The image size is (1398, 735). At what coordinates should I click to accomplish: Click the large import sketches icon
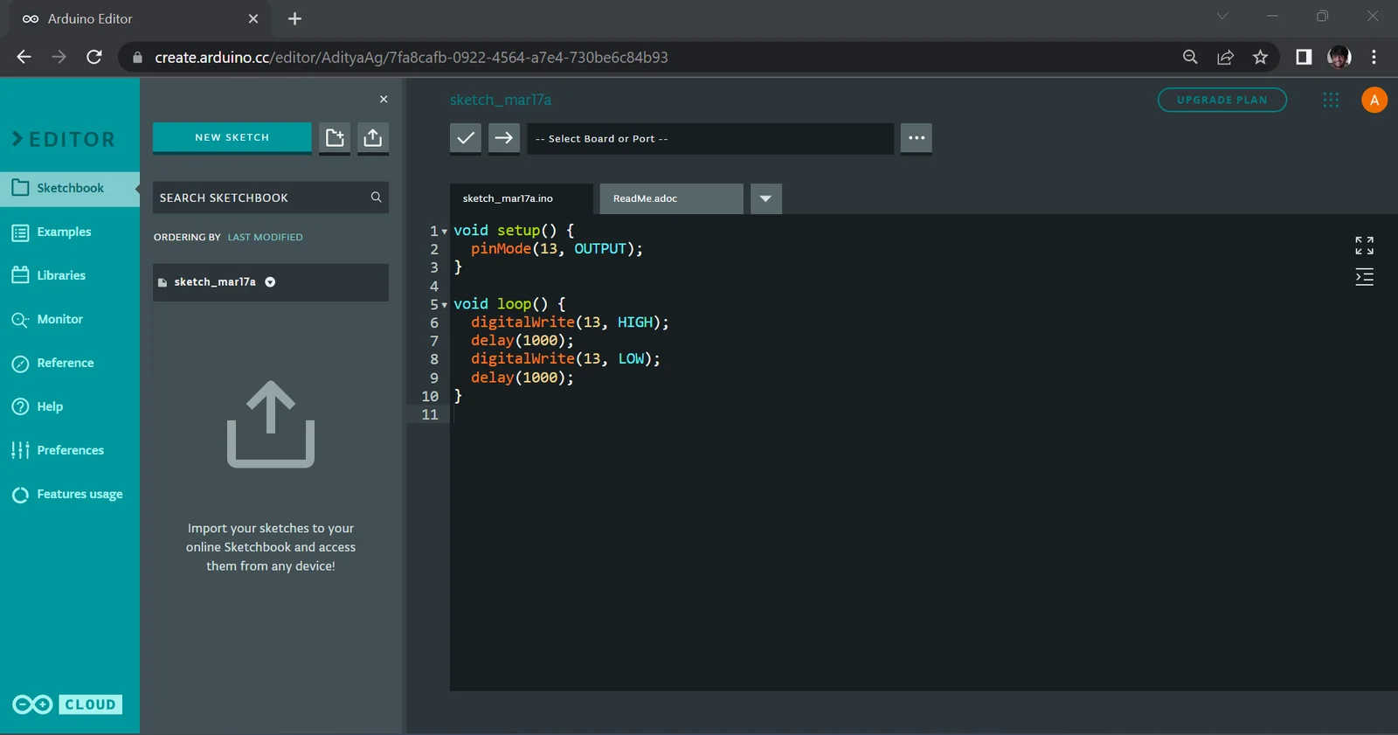[x=271, y=424]
